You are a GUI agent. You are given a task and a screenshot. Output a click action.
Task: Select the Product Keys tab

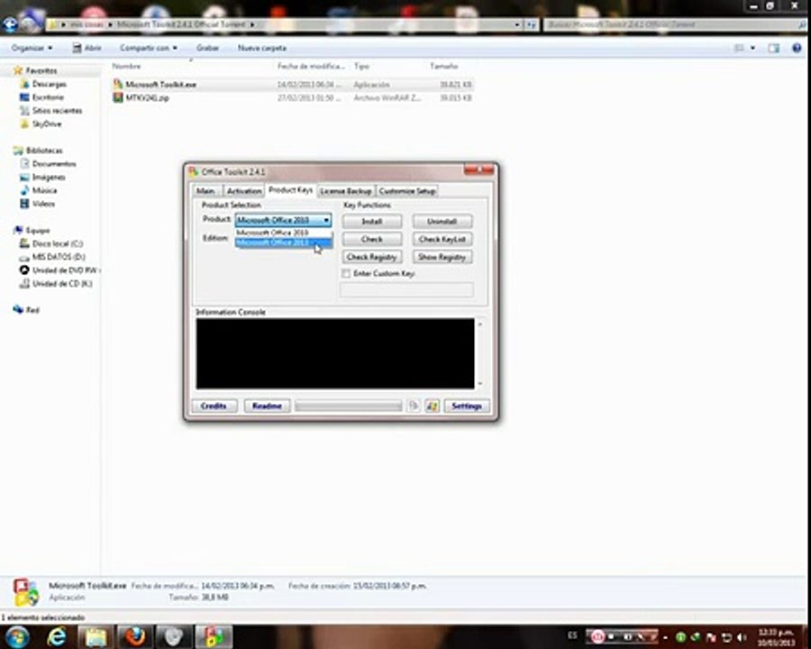[291, 190]
